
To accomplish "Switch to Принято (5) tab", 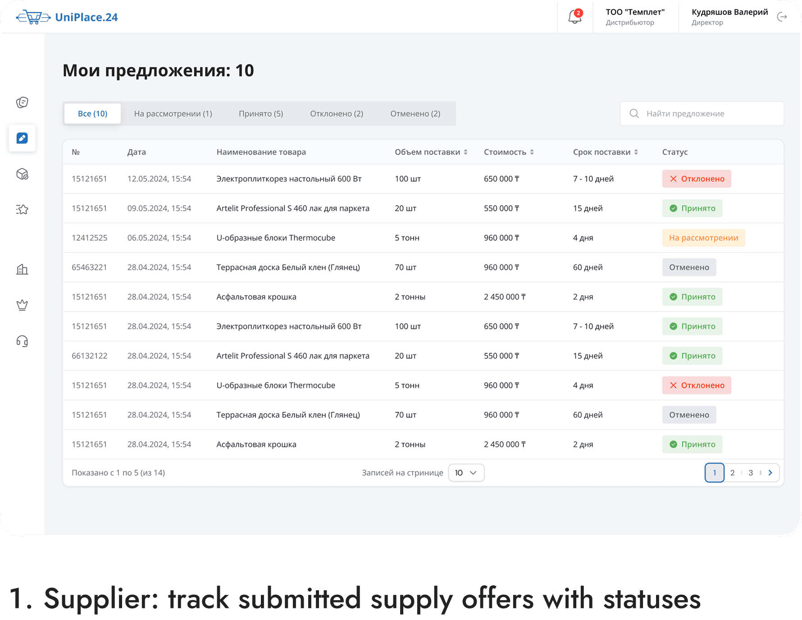I will [261, 113].
